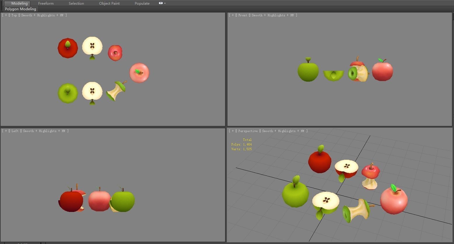Image resolution: width=454 pixels, height=244 pixels.
Task: Click the Polys: 1,464 statistic
Action: 241,144
